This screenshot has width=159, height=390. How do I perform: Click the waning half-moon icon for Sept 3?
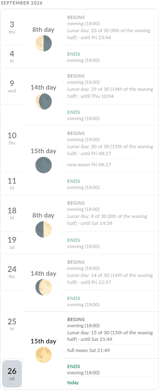point(43,43)
